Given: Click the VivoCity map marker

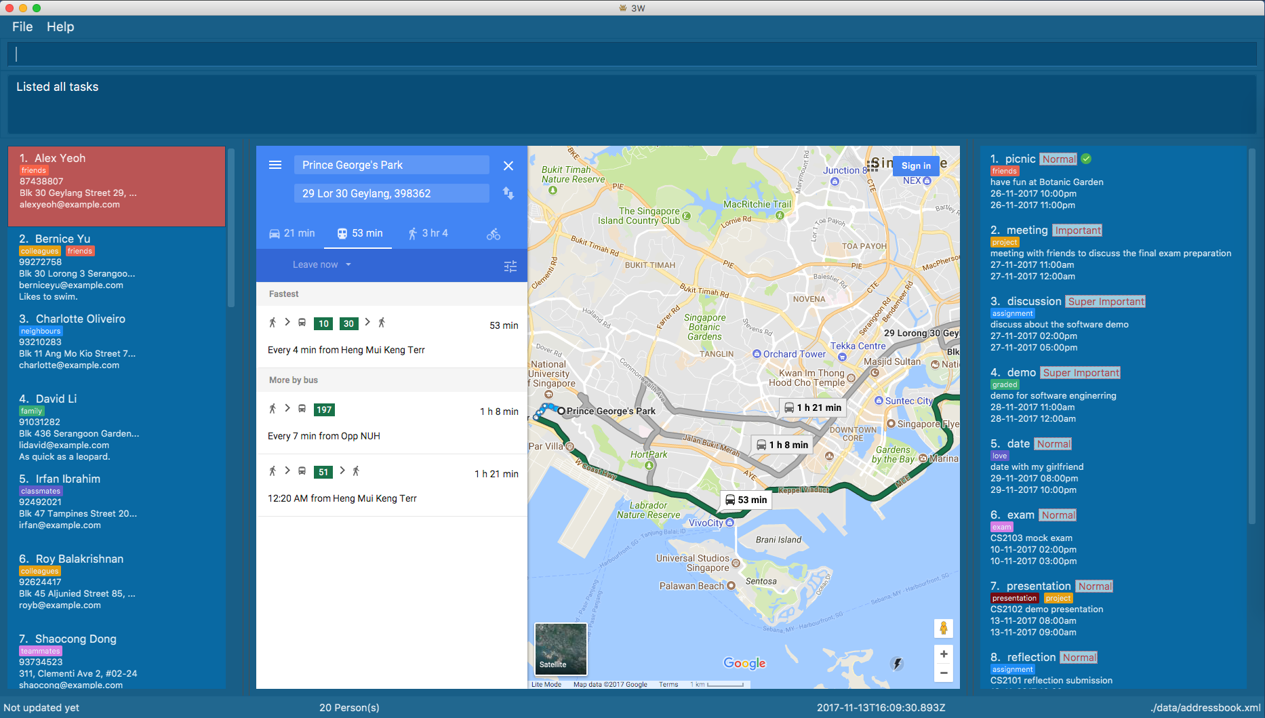Looking at the screenshot, I should click(x=729, y=523).
